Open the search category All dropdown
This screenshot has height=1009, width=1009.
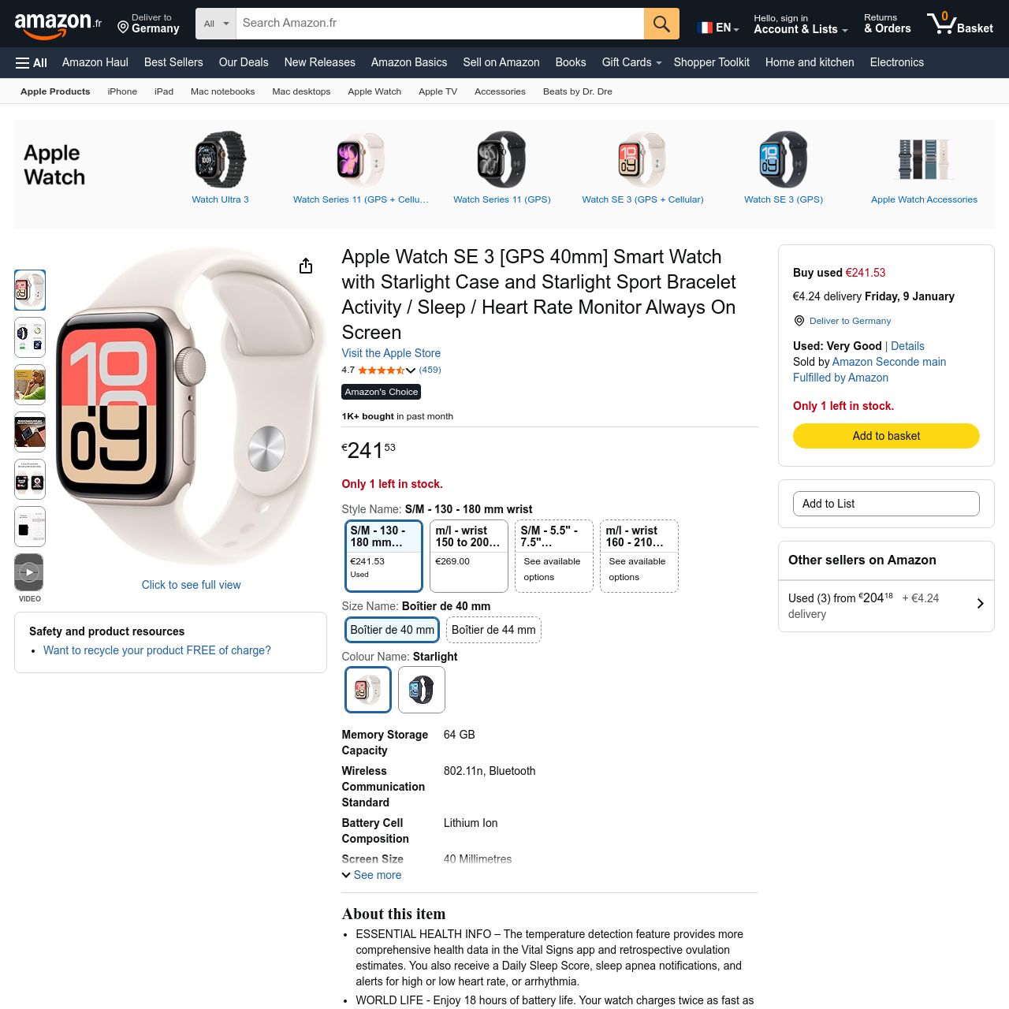216,24
